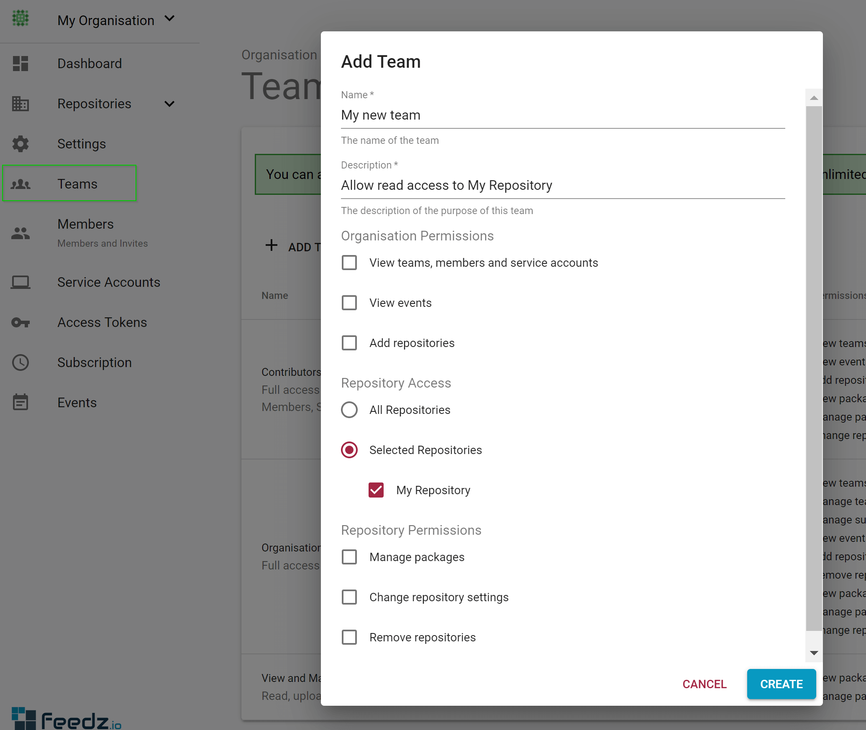Expand the Repositories sidebar section
This screenshot has height=730, width=866.
pyautogui.click(x=170, y=104)
